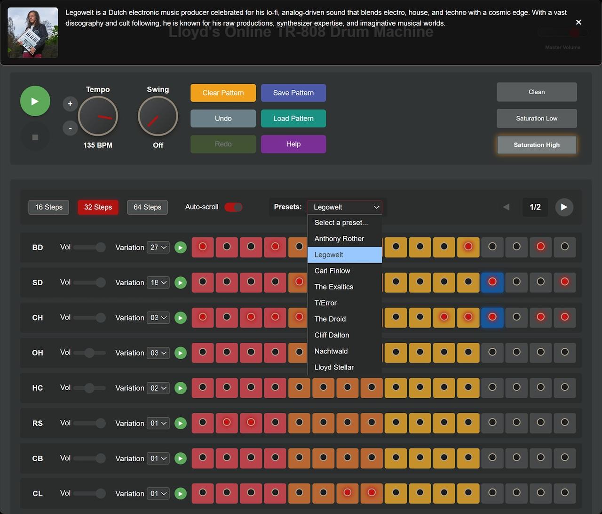Click the Legowelt artist photo thumbnail
Screen dimensions: 602x514
tap(33, 32)
